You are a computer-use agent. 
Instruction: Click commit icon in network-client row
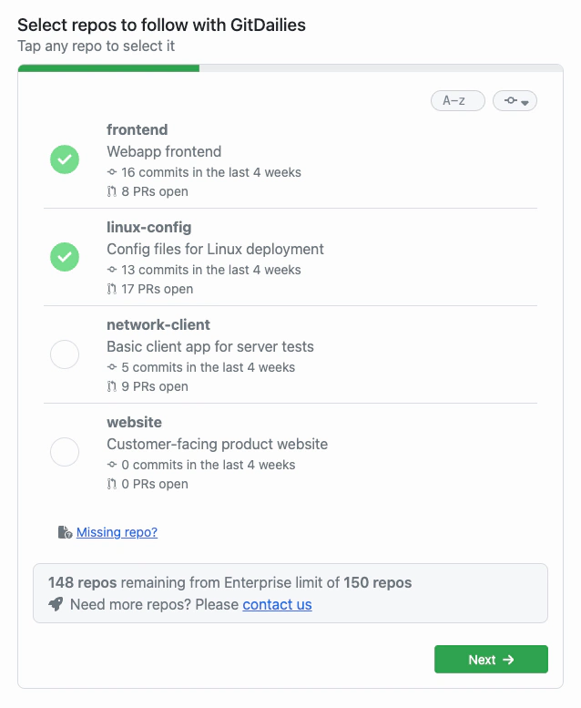(112, 367)
